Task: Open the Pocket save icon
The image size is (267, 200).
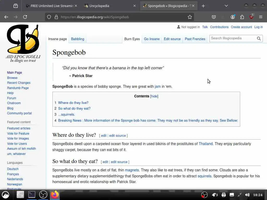Action: [x=214, y=17]
